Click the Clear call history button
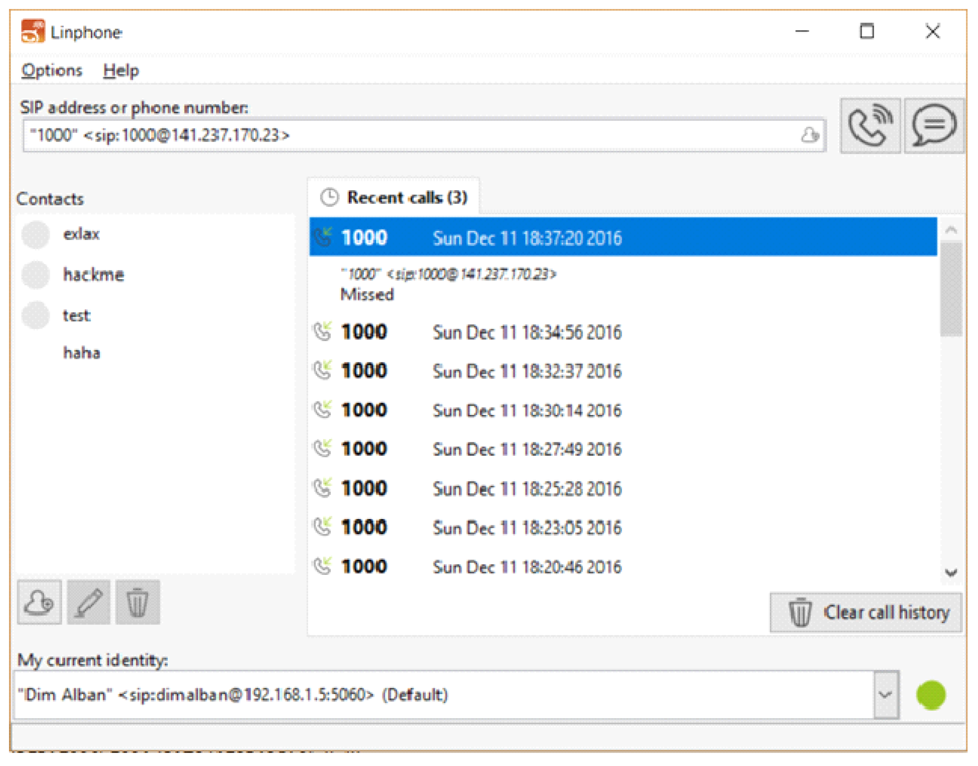The height and width of the screenshot is (766, 978). [866, 612]
